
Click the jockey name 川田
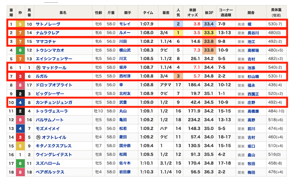coord(123,42)
